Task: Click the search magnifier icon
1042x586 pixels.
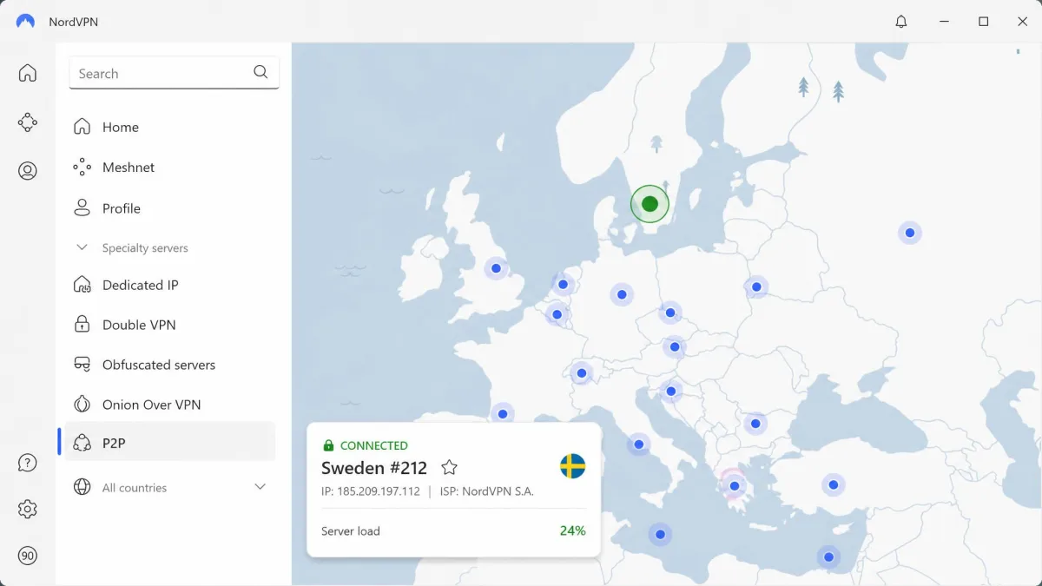Action: tap(260, 73)
